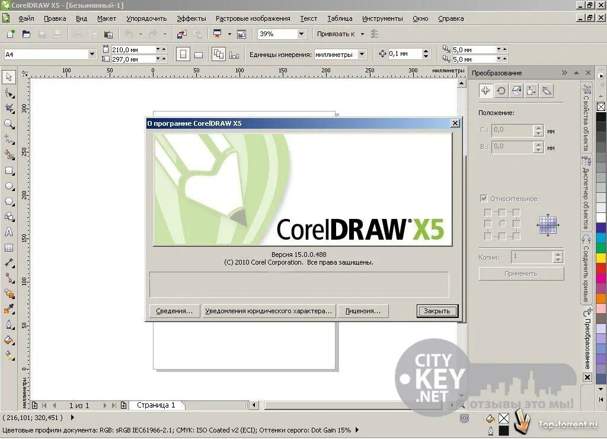The image size is (607, 439).
Task: Click the Application launcher icon
Action: coord(218,34)
